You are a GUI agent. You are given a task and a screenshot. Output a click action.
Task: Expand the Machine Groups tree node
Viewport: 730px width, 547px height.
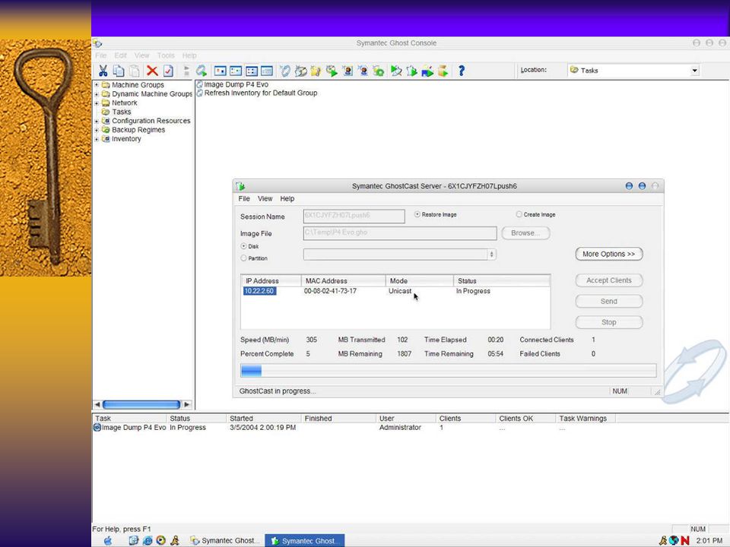(97, 84)
